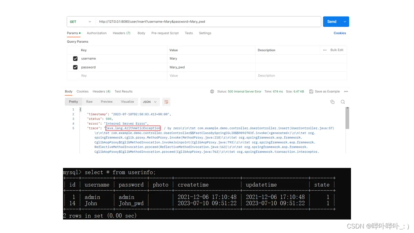Switch to the response Body tab
Screen dimensions: 414x233
69,91
